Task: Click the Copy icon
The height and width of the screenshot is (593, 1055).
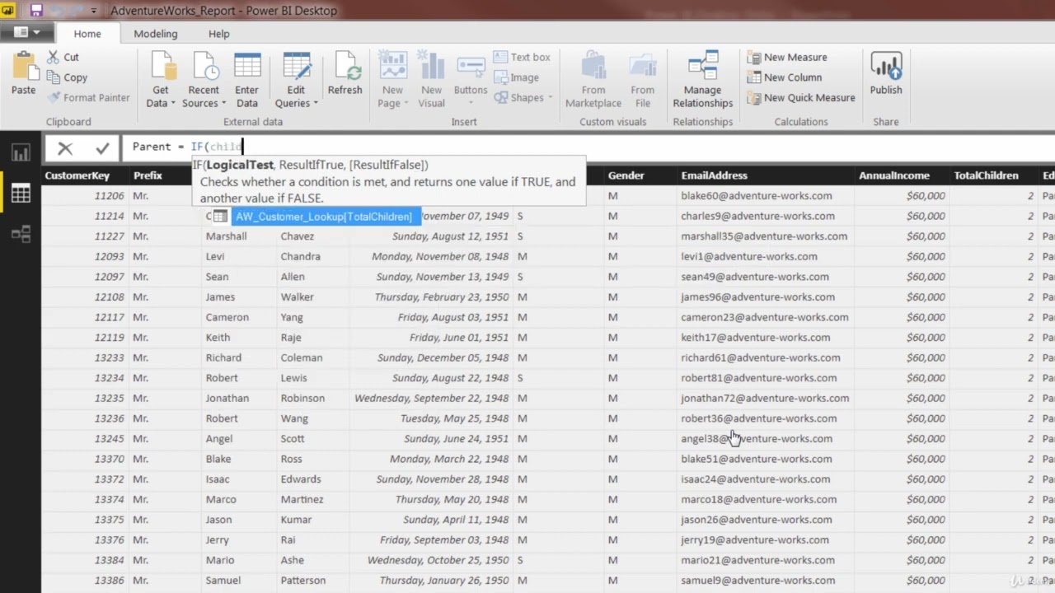Action: coord(53,77)
